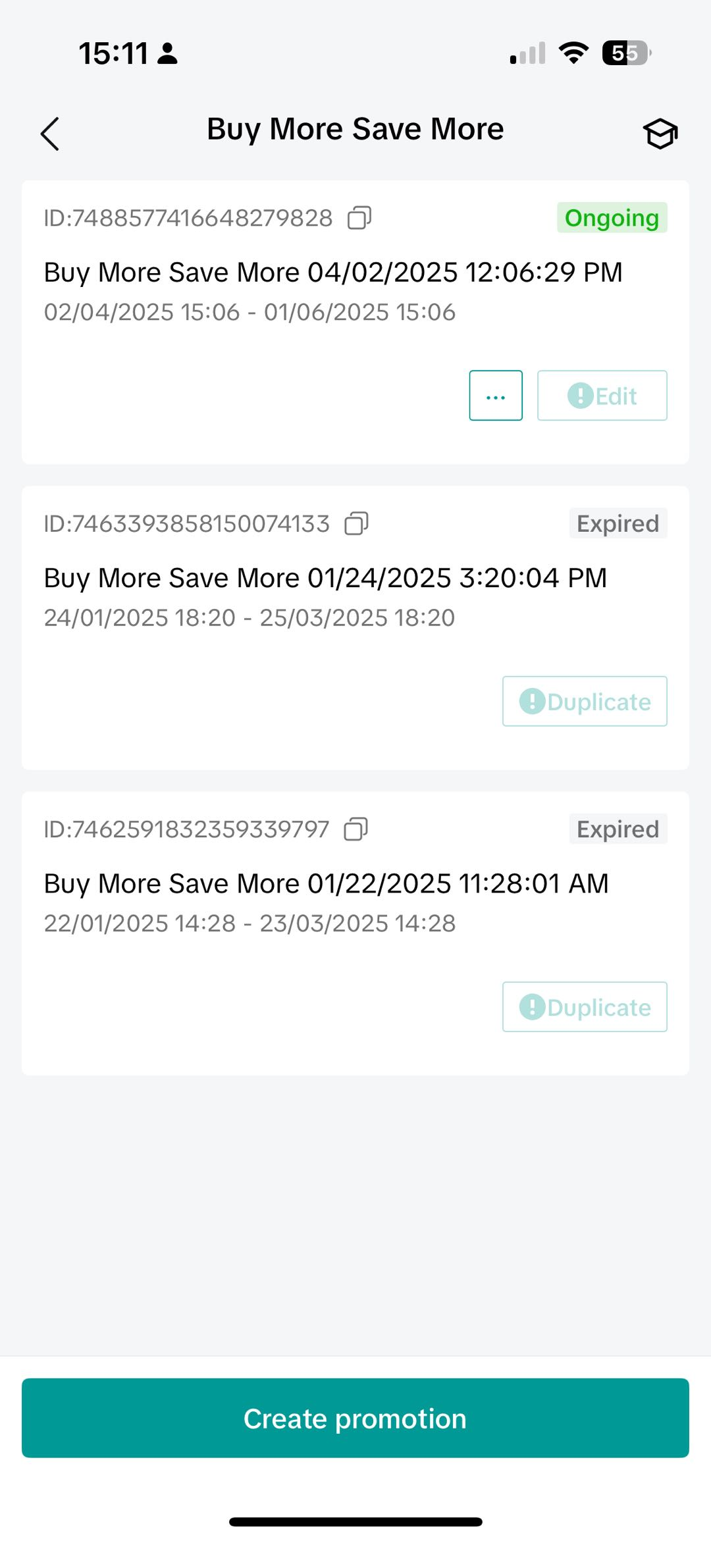Tap the Create promotion button
This screenshot has height=1541, width=711.
[355, 1418]
